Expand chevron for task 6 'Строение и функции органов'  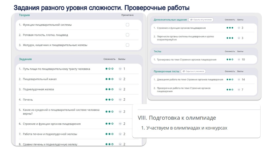[120, 124]
